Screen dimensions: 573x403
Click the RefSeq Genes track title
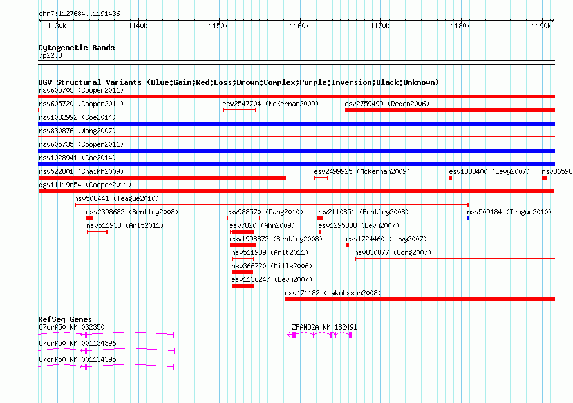point(65,319)
